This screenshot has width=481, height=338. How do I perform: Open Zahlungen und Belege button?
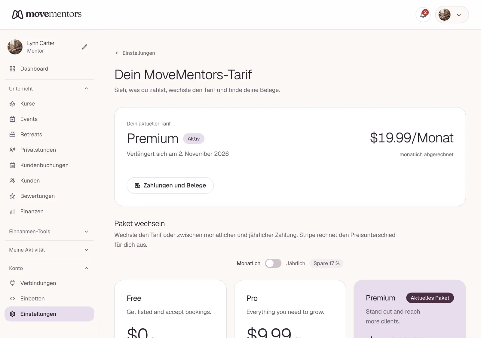point(170,185)
